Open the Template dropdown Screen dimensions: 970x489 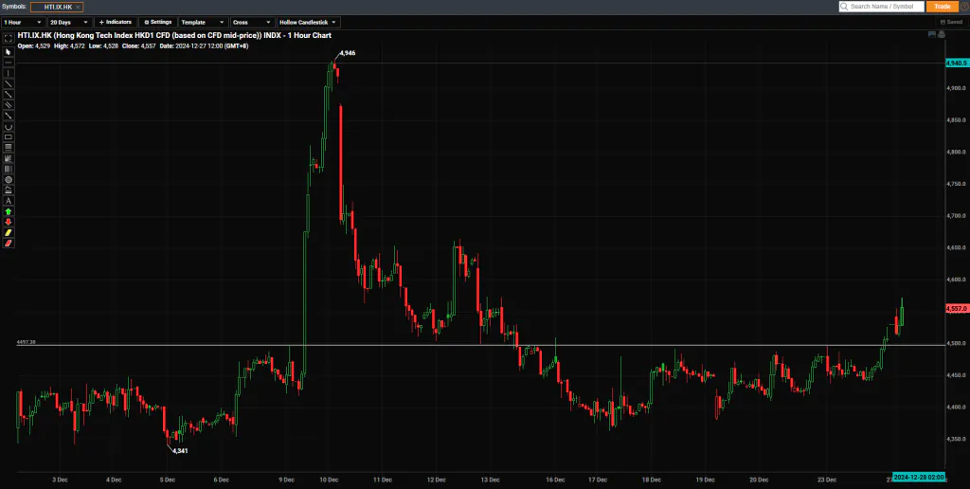coord(203,23)
